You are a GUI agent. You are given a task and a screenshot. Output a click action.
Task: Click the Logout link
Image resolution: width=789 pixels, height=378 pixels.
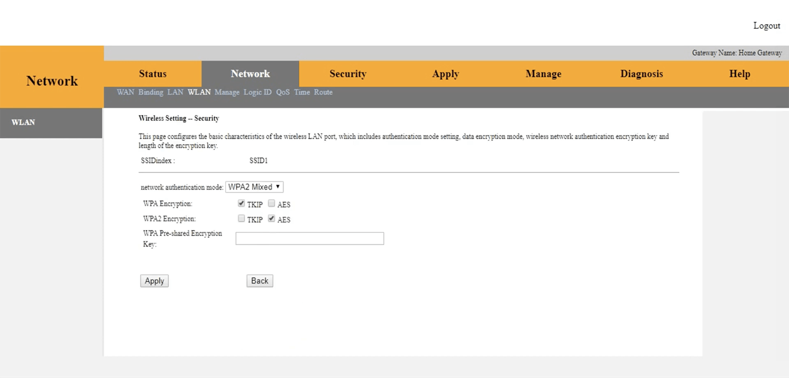[766, 26]
